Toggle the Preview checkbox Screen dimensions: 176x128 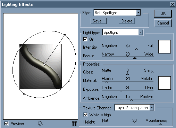pos(6,124)
